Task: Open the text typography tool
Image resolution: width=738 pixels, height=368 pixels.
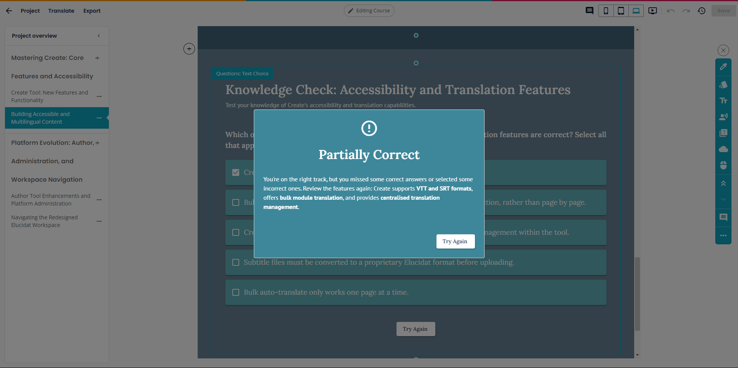Action: [x=723, y=101]
